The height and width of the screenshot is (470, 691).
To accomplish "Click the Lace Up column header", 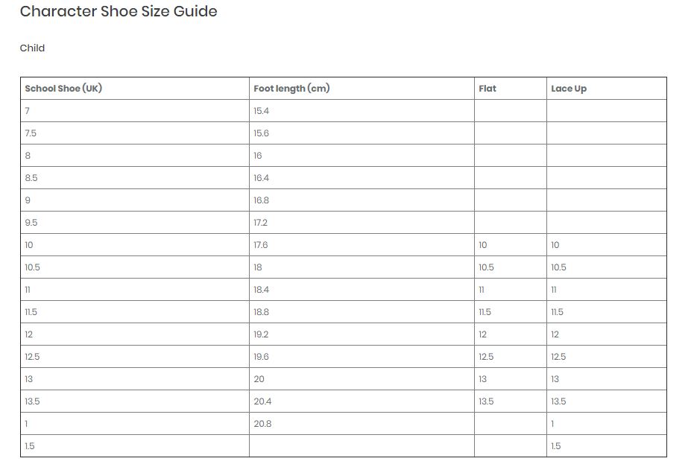I will [606, 89].
